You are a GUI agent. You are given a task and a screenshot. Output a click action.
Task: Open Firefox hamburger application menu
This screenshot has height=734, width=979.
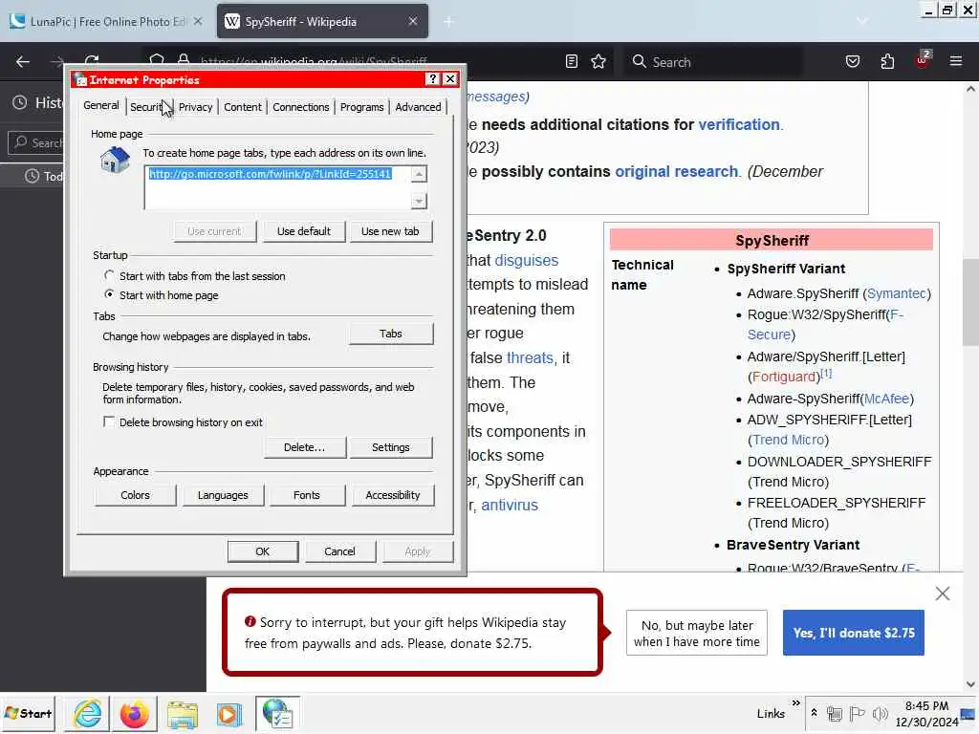pyautogui.click(x=956, y=61)
